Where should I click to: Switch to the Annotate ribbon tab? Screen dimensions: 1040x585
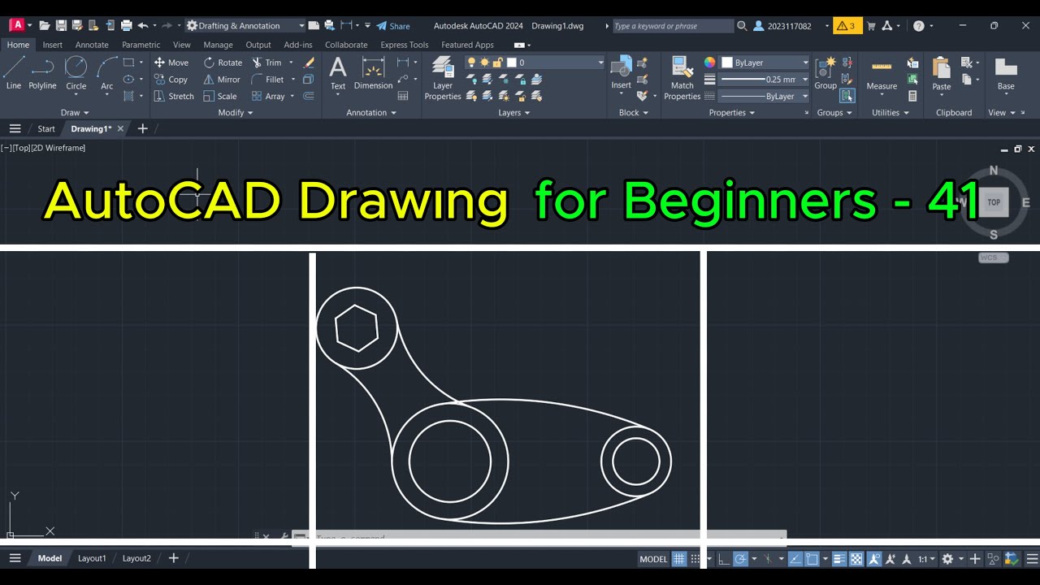coord(92,45)
